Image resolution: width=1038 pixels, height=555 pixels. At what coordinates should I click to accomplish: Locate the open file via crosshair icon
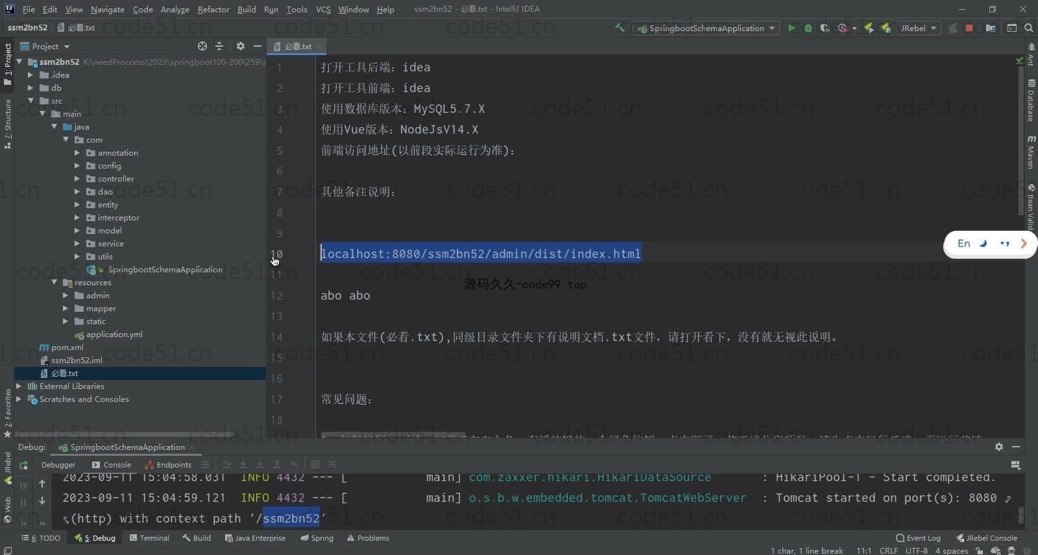click(x=202, y=46)
